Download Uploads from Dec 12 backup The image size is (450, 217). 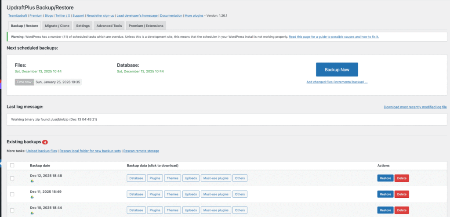[x=191, y=178]
